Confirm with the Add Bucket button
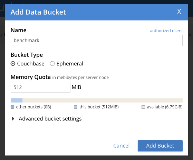 [160, 146]
